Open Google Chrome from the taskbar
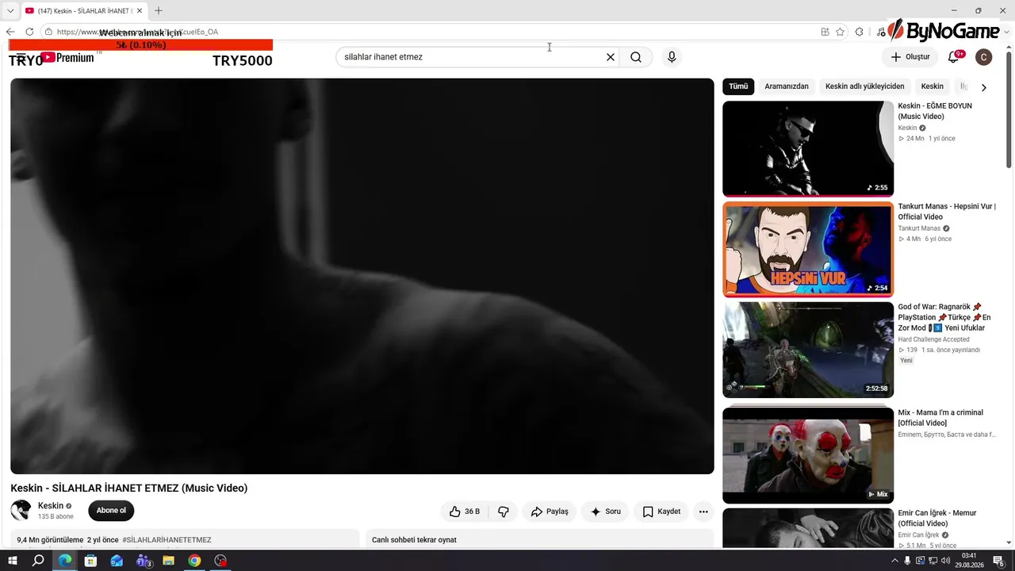 [194, 561]
